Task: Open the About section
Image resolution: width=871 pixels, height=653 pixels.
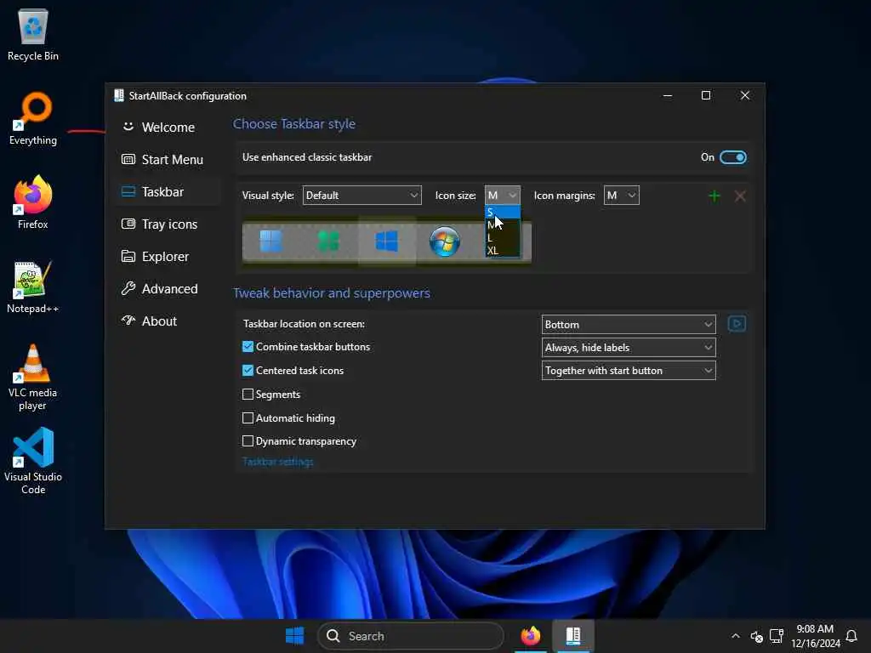Action: 168,321
